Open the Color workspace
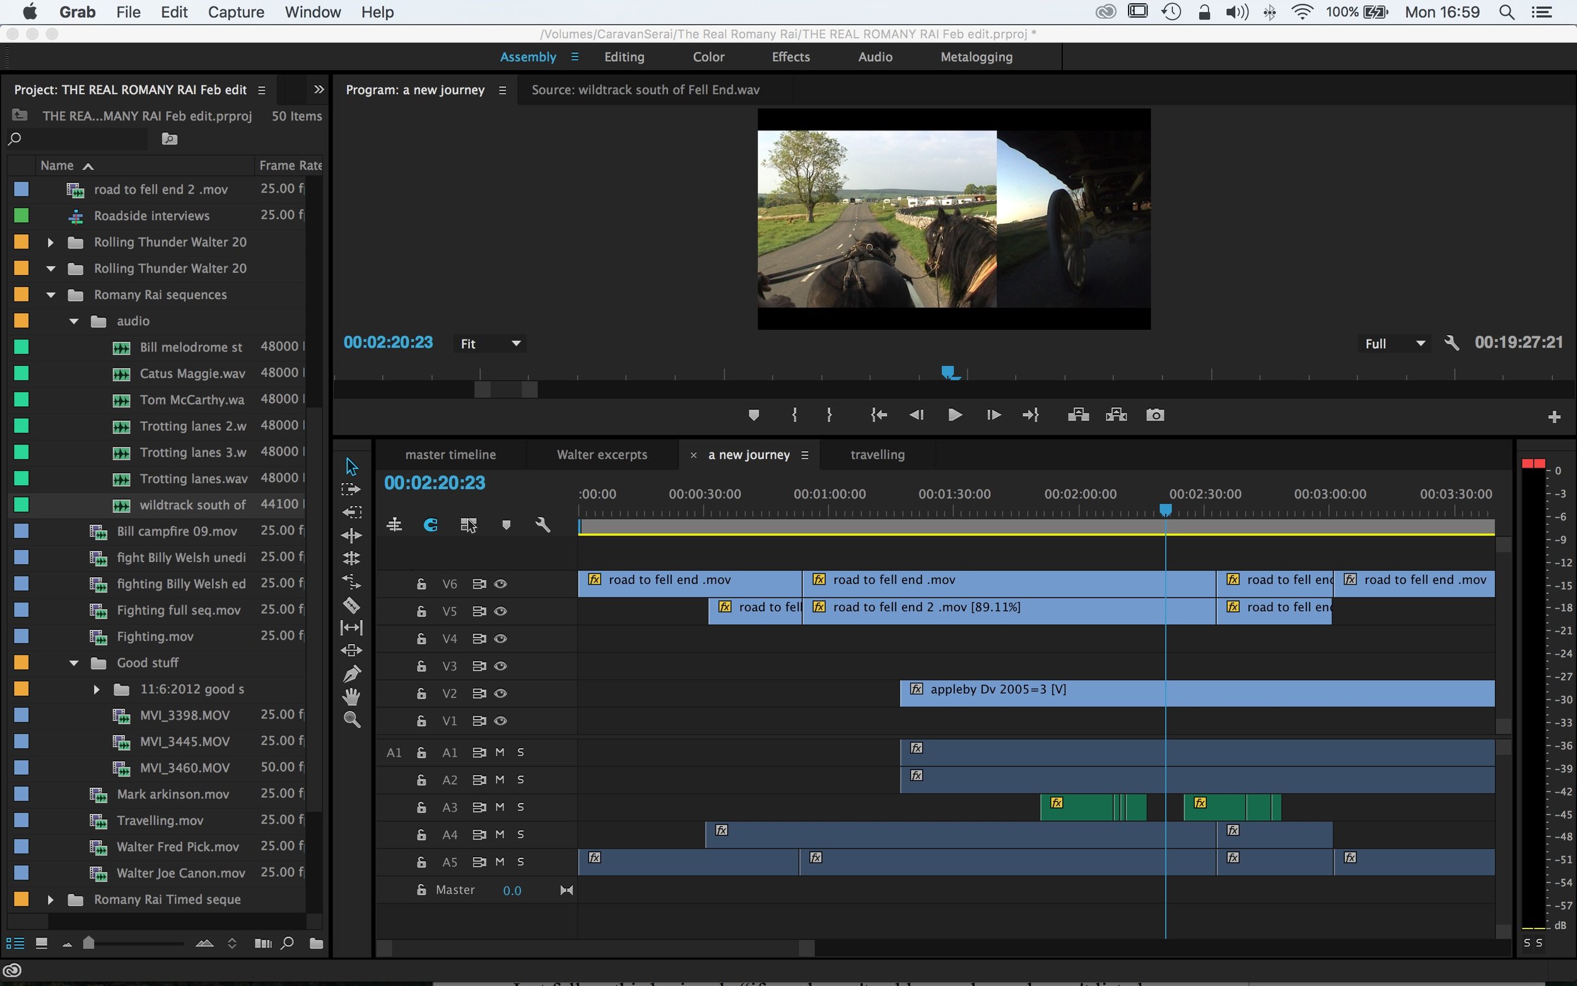This screenshot has width=1577, height=986. click(708, 57)
